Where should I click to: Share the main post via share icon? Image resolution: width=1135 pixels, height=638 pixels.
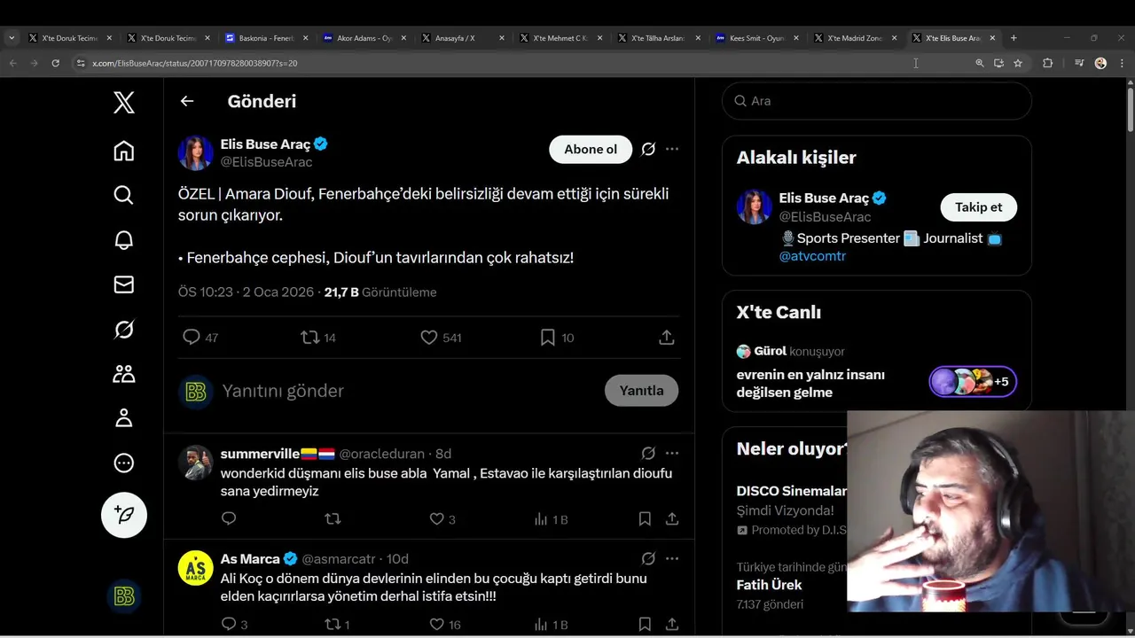coord(667,337)
